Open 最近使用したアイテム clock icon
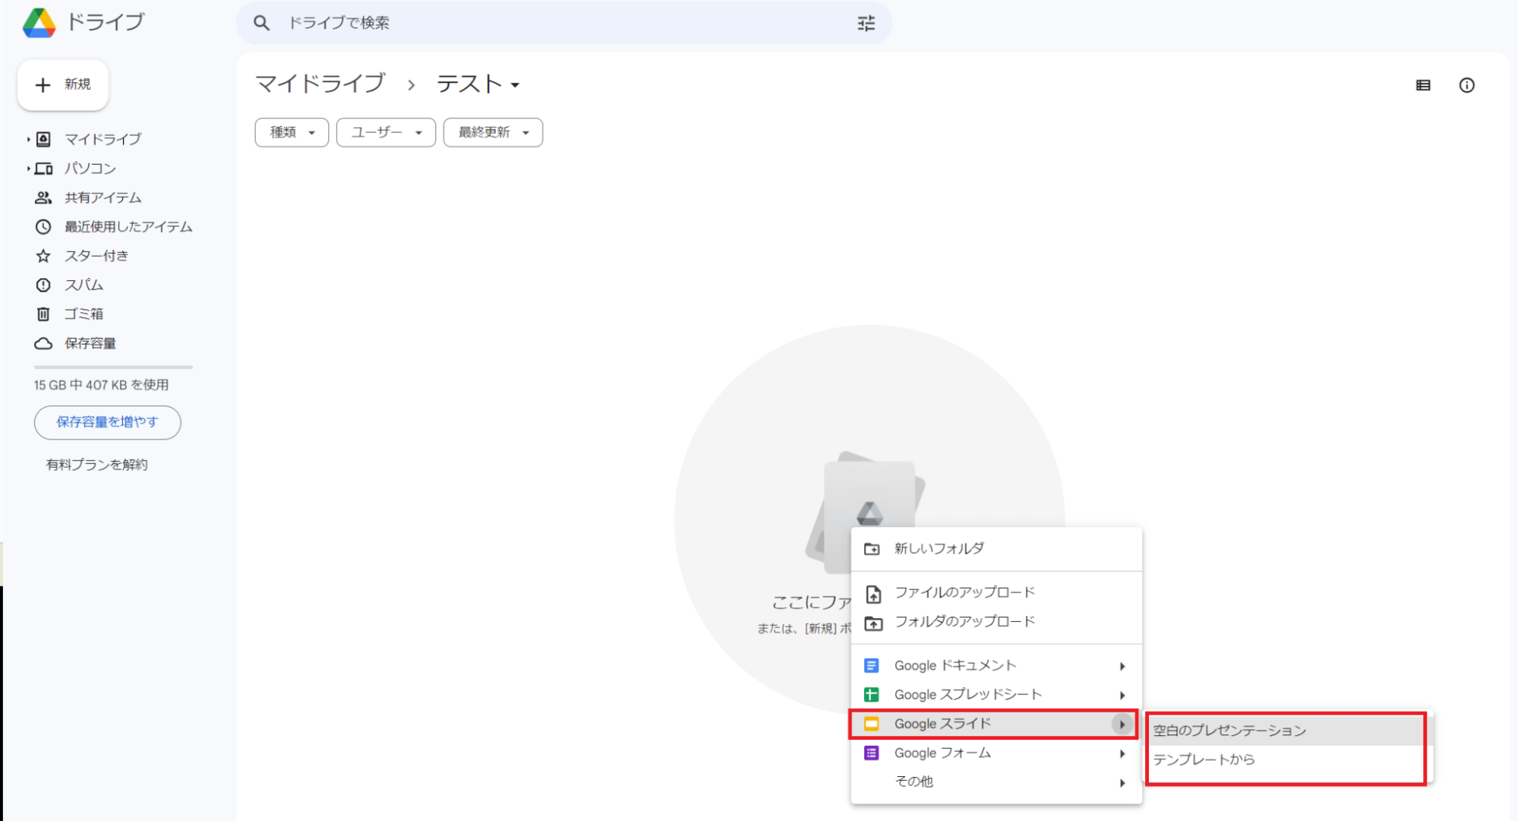Image resolution: width=1518 pixels, height=821 pixels. point(43,226)
